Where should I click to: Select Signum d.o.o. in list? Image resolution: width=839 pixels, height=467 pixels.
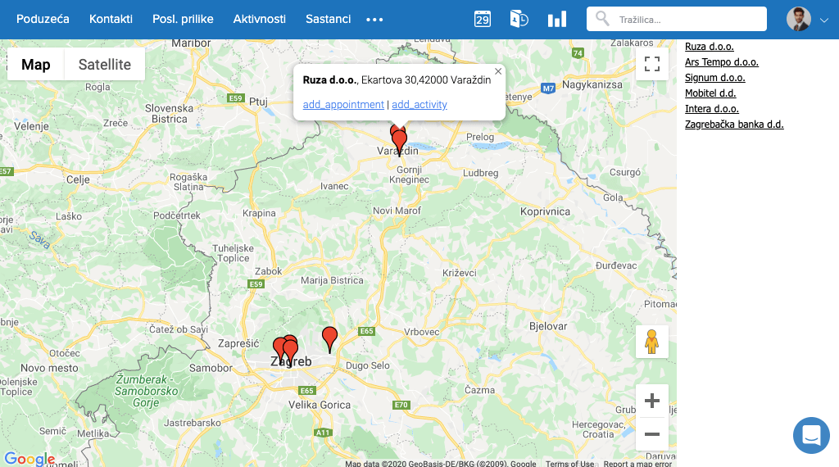point(714,78)
